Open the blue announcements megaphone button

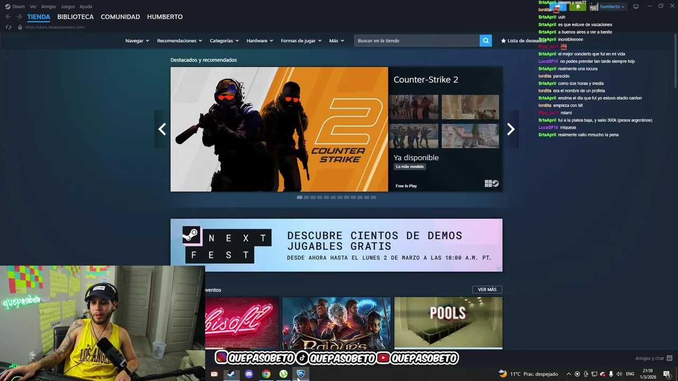point(558,6)
